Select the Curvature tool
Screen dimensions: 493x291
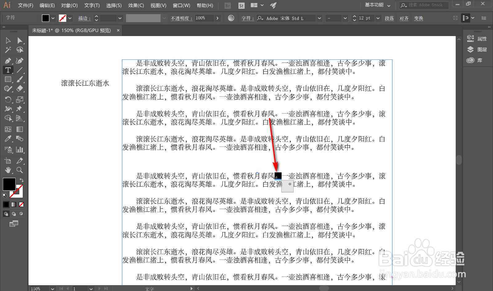coord(20,61)
